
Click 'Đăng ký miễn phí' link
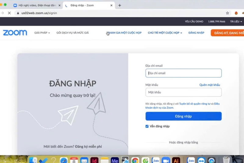click(x=88, y=146)
